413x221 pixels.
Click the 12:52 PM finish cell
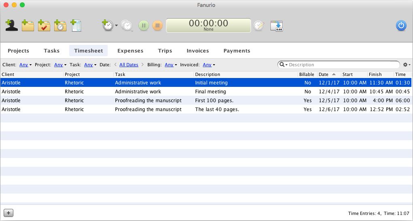(381, 109)
